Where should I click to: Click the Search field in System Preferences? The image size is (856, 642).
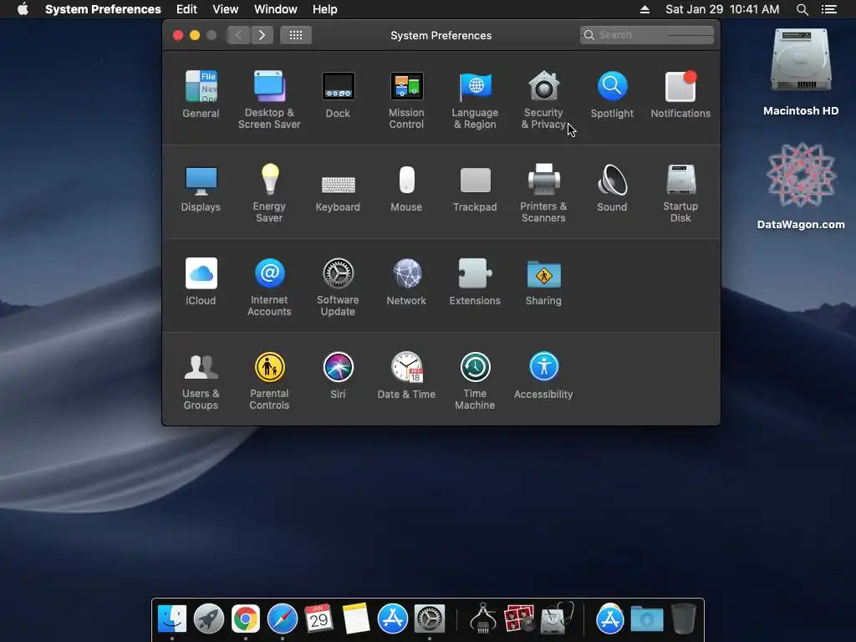tap(647, 35)
